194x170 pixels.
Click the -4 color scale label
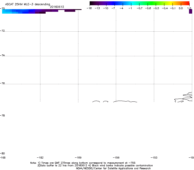(x=121, y=8)
